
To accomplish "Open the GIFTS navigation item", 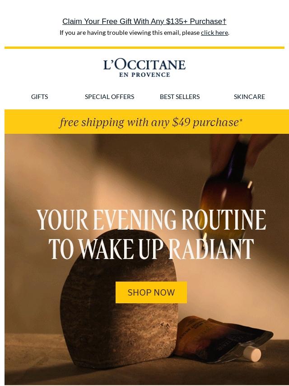I will pos(40,97).
